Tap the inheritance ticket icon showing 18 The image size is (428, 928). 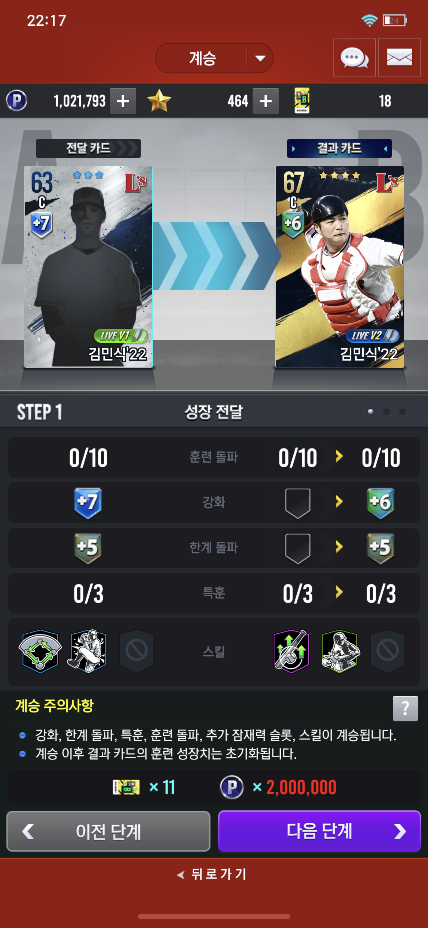[x=302, y=100]
